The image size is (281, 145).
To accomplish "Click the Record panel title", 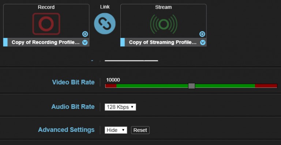I will pos(46,7).
